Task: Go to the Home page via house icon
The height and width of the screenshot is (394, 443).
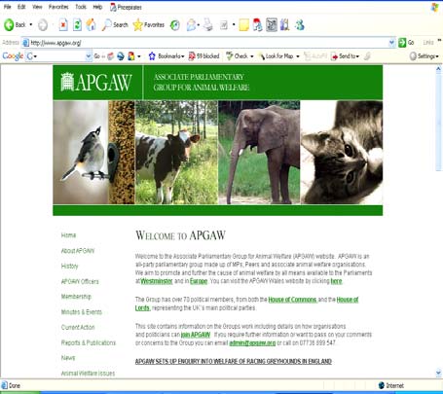Action: pyautogui.click(x=92, y=25)
